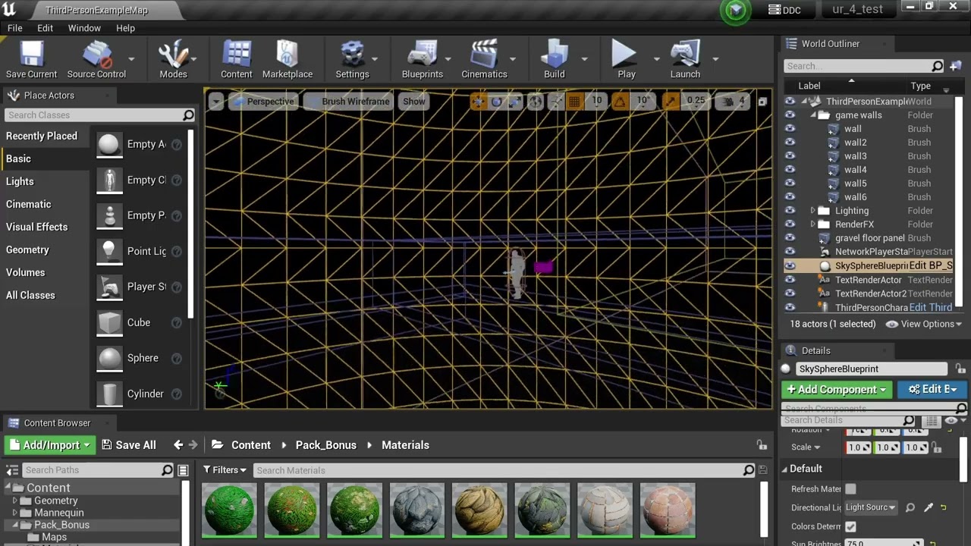Toggle grid snapping in the viewport toolbar

tap(574, 102)
